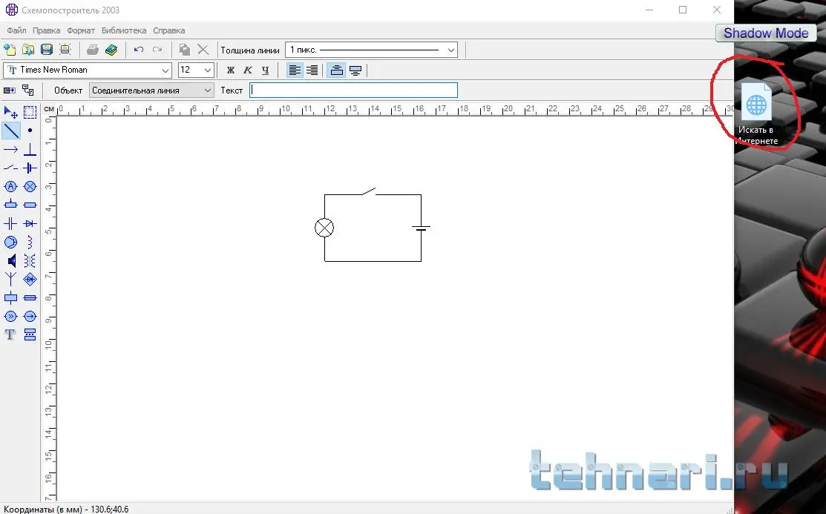Select the arrow line tool
Screen dimensions: 826x514
pyautogui.click(x=10, y=150)
